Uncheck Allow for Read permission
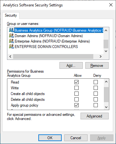Viewport: 116px width, 144px height. point(76,82)
